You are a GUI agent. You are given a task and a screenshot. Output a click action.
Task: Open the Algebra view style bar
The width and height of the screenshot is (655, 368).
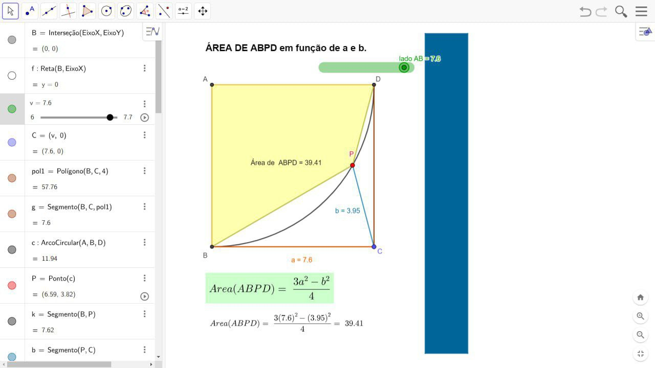click(152, 32)
